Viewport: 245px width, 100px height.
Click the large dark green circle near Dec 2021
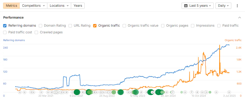(77, 92)
